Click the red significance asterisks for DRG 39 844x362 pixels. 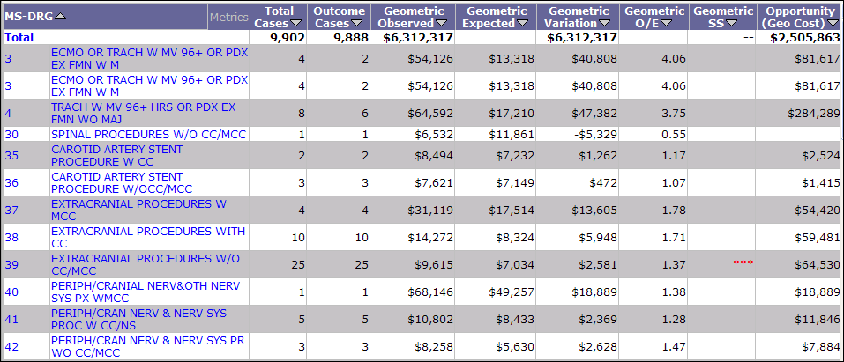tap(743, 264)
